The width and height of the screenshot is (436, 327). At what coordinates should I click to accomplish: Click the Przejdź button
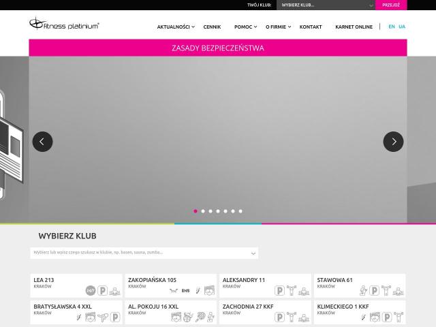coord(391,5)
